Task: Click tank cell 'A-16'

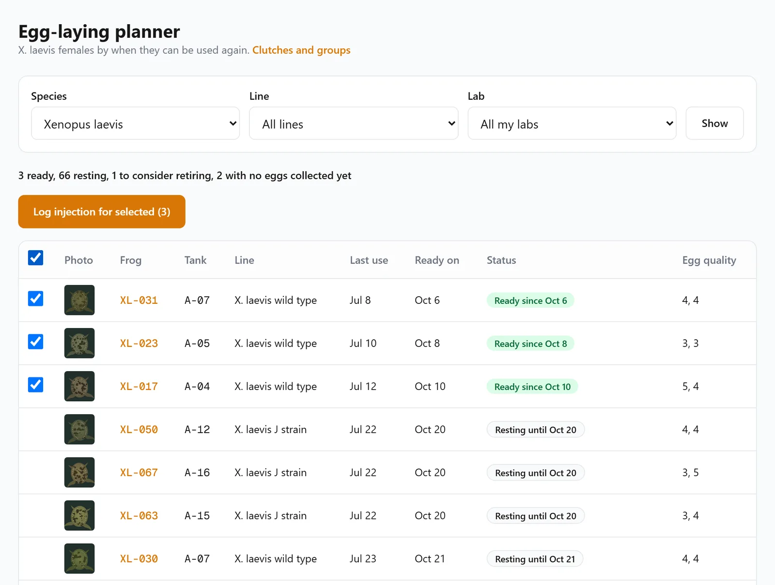Action: coord(197,473)
